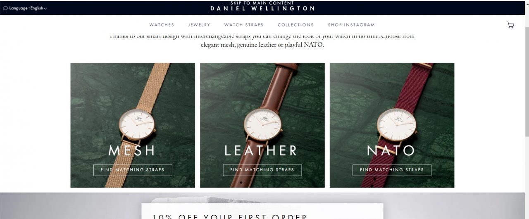Image resolution: width=529 pixels, height=219 pixels.
Task: Go to Shop Instagram
Action: point(351,25)
